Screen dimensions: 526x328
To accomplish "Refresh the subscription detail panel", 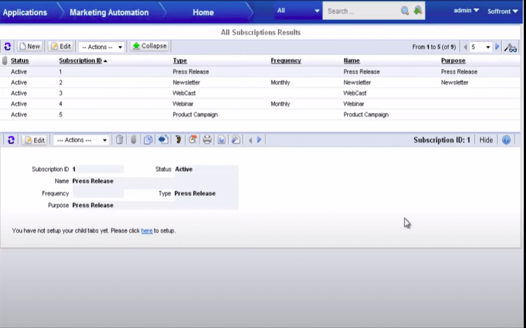I will [x=11, y=140].
